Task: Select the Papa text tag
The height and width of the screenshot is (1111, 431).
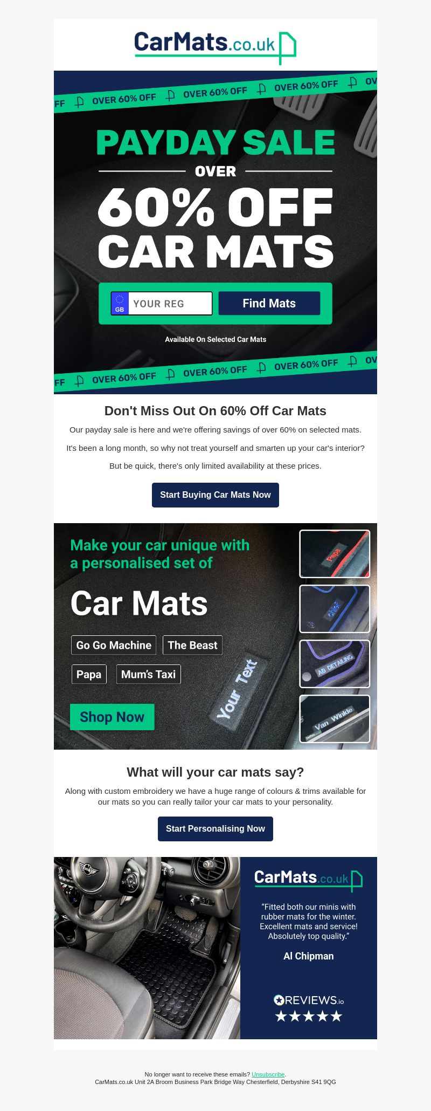Action: coord(89,674)
